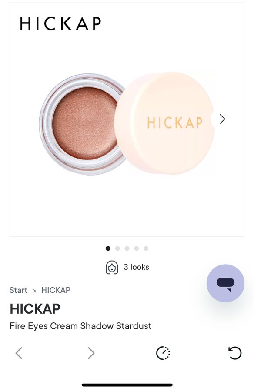
Task: Tap the 3 looks label
Action: [136, 267]
